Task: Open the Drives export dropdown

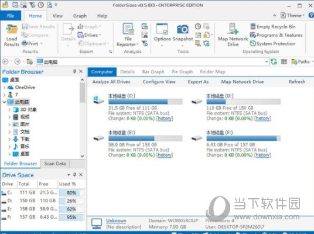Action: (89, 35)
